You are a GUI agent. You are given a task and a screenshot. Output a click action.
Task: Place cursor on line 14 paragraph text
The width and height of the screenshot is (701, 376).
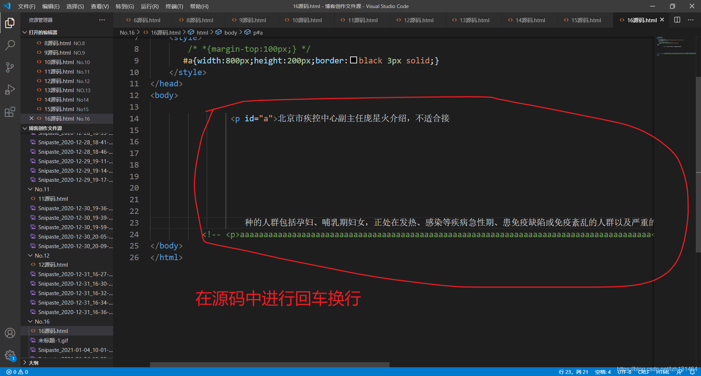364,118
